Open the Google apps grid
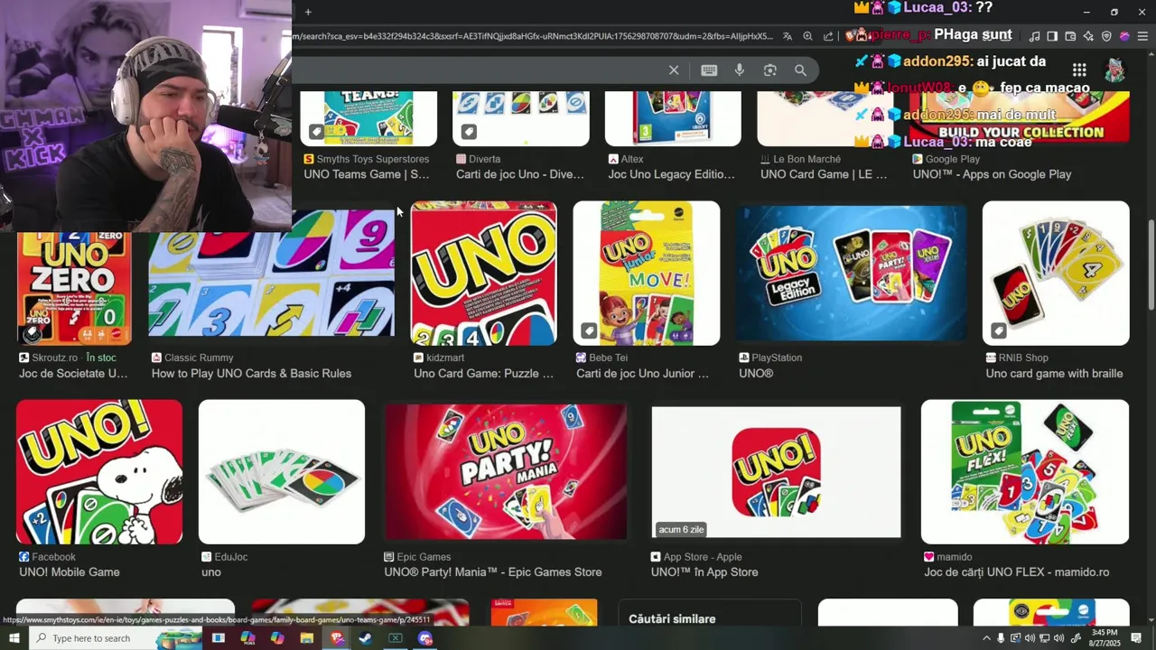This screenshot has width=1156, height=650. click(x=1079, y=70)
